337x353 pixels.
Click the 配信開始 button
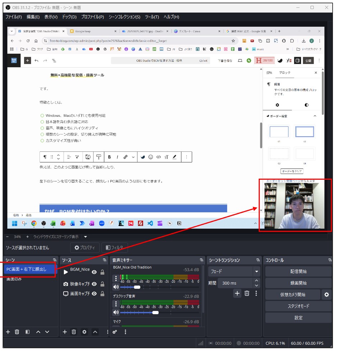[298, 271]
